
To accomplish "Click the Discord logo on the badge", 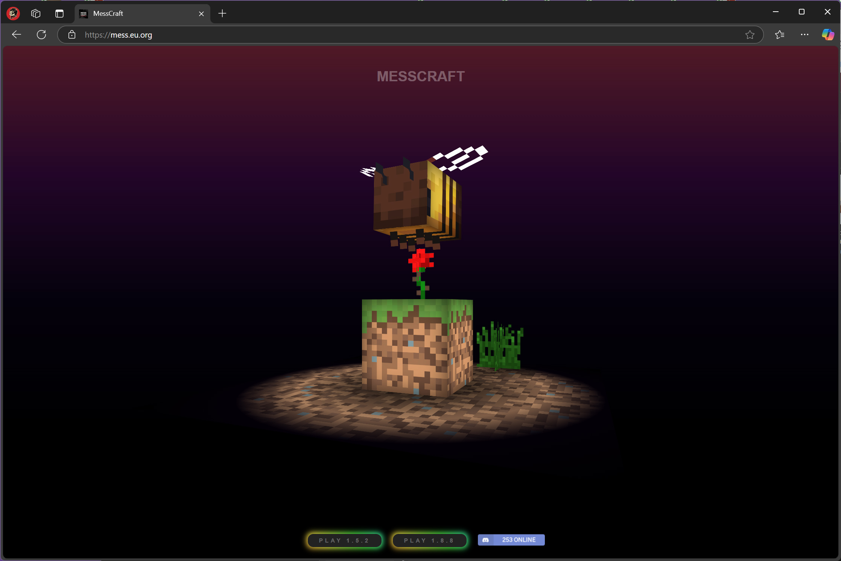I will (485, 540).
